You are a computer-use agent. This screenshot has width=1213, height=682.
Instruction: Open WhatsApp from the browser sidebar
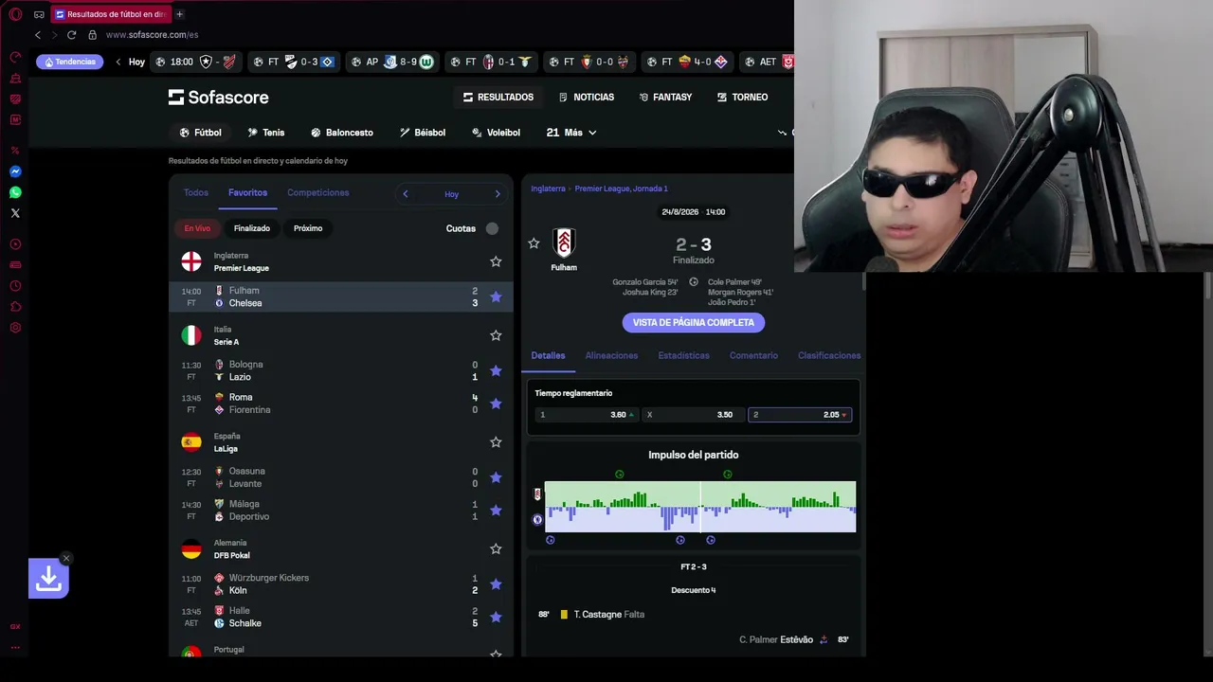(15, 192)
